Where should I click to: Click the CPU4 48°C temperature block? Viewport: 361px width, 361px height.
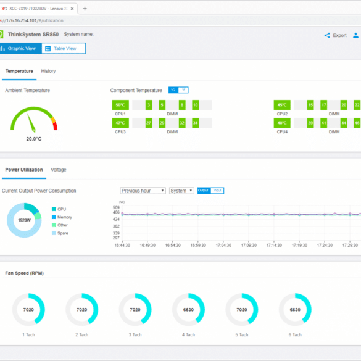coord(282,123)
